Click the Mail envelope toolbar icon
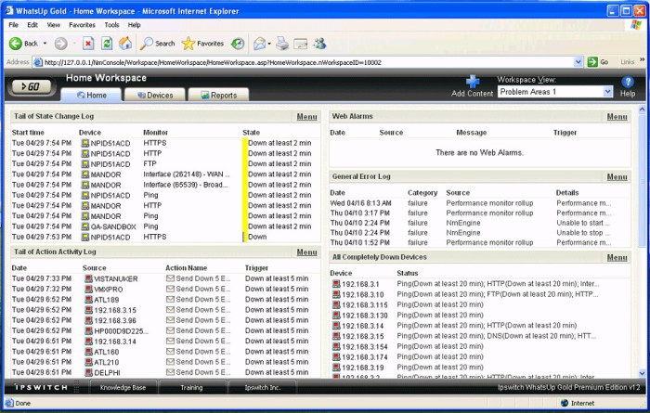 click(259, 44)
